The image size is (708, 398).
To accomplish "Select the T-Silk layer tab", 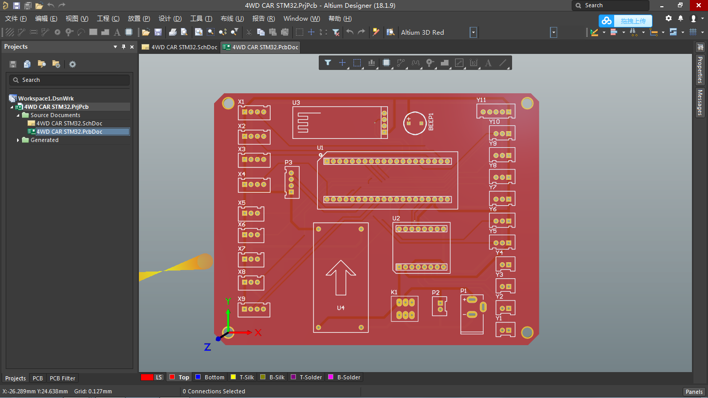I will tap(242, 377).
